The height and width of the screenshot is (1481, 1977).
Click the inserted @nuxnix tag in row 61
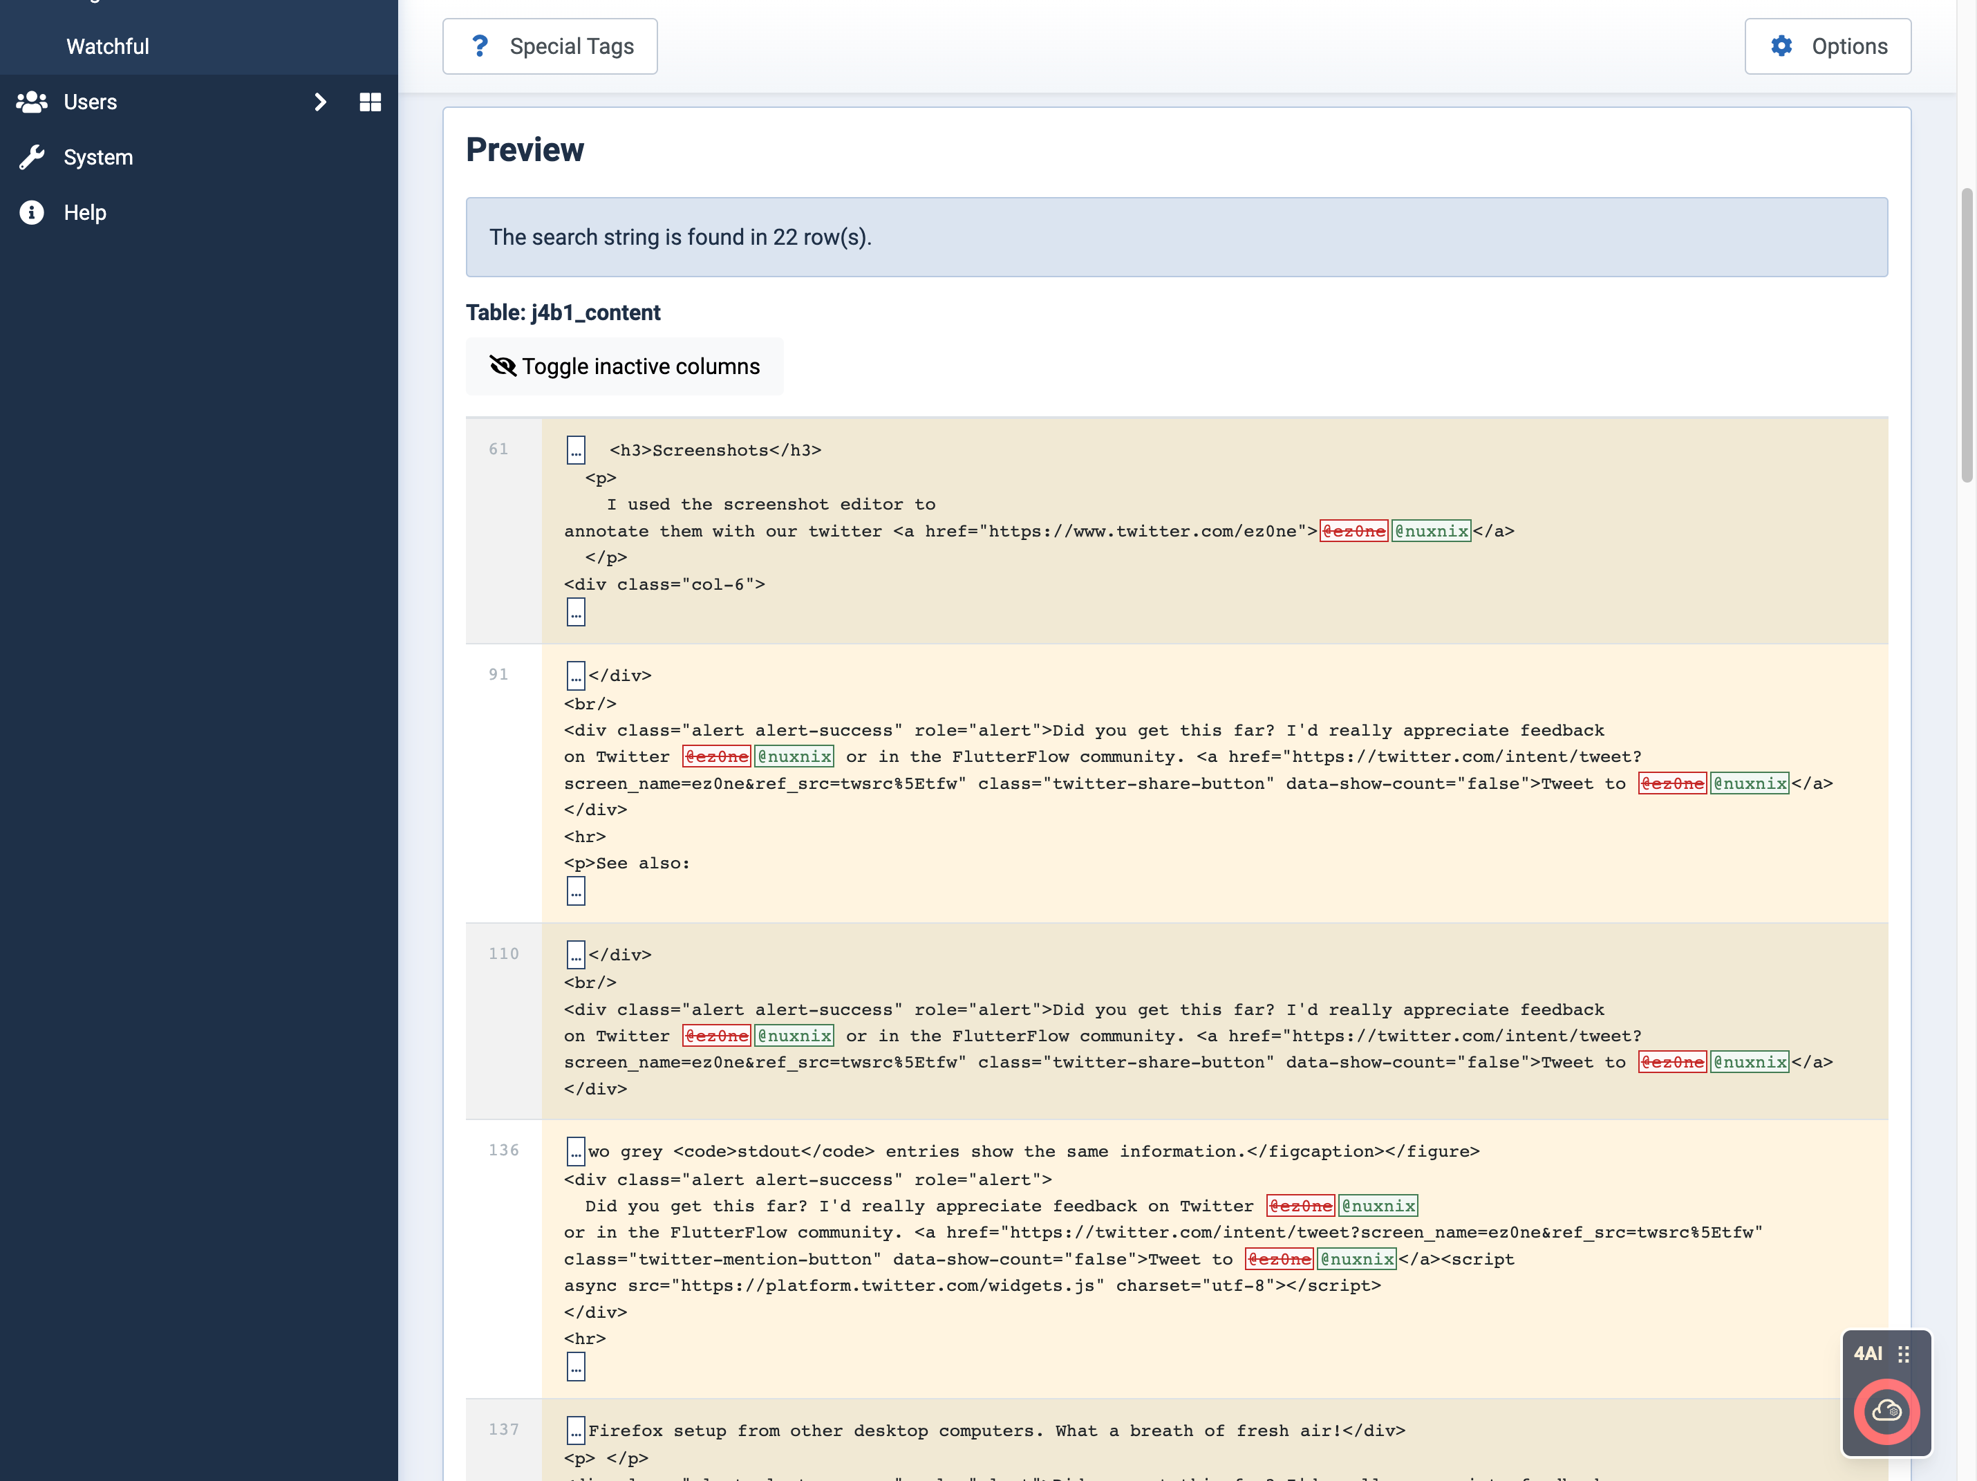pyautogui.click(x=1431, y=531)
